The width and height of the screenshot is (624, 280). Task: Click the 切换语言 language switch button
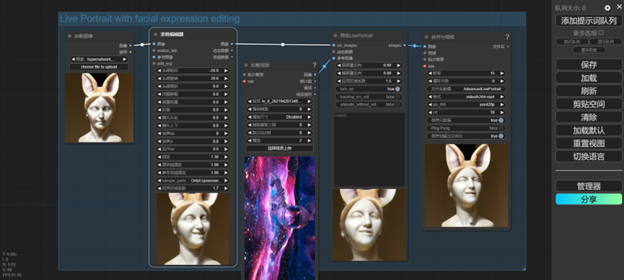[589, 156]
